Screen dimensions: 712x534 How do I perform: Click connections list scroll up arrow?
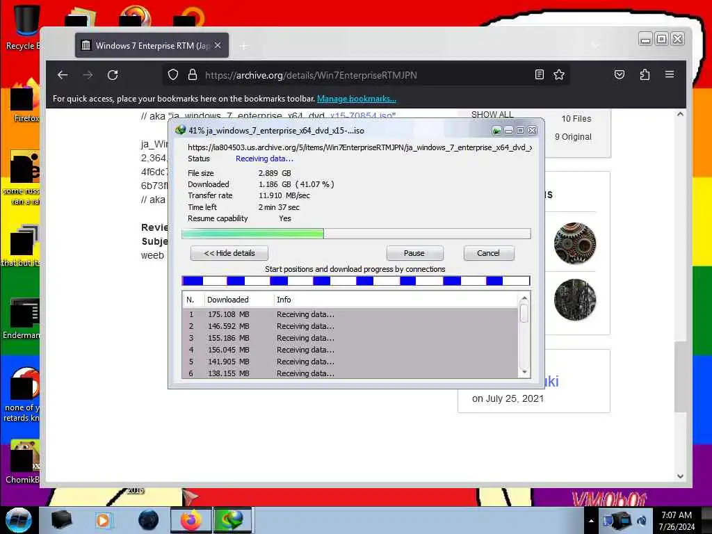(x=524, y=298)
